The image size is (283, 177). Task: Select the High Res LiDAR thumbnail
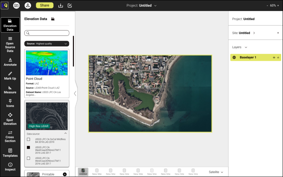(47, 116)
